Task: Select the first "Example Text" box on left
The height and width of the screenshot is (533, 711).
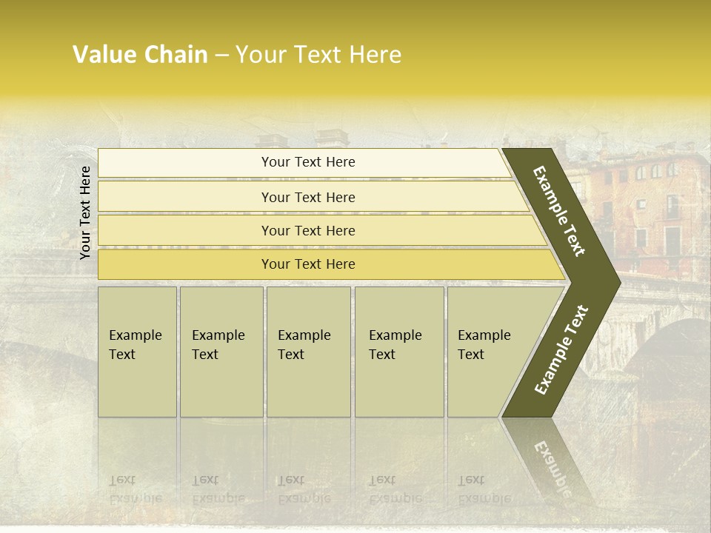Action: [x=136, y=351]
